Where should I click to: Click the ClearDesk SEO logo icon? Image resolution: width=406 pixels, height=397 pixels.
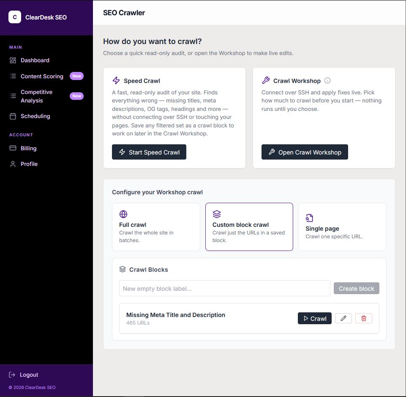point(15,17)
